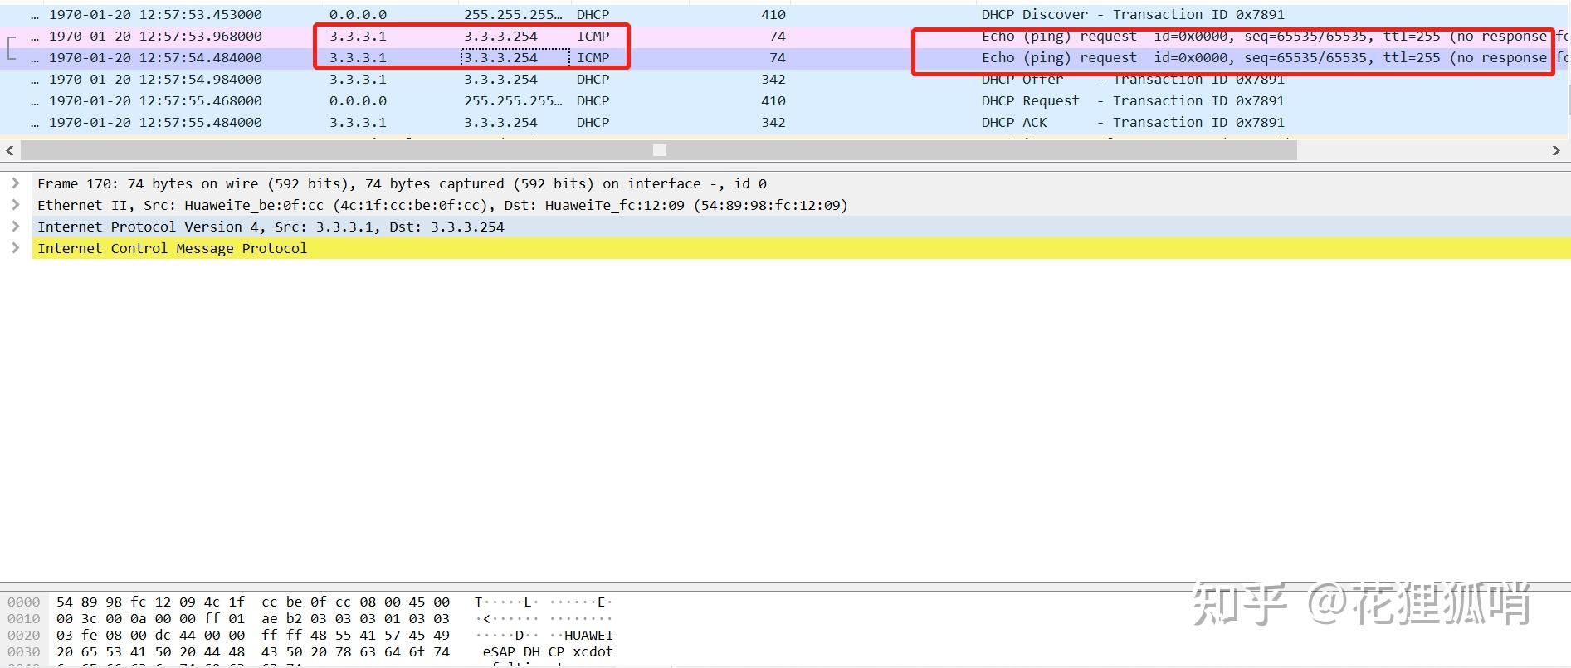
Task: Click destination 3.3.3.254 in the 12:57:55.484000 row
Action: pyautogui.click(x=500, y=122)
